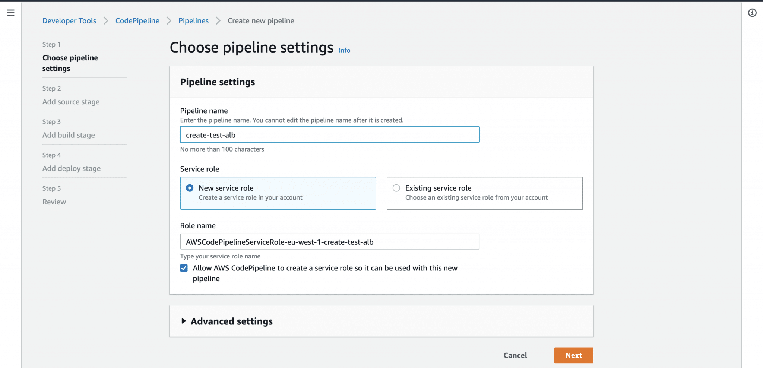The image size is (763, 368).
Task: Select the New service role option
Action: [190, 188]
